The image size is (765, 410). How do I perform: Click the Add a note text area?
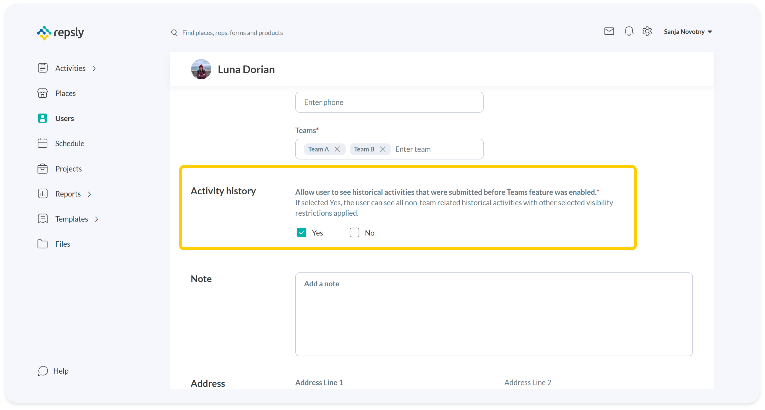pyautogui.click(x=494, y=314)
